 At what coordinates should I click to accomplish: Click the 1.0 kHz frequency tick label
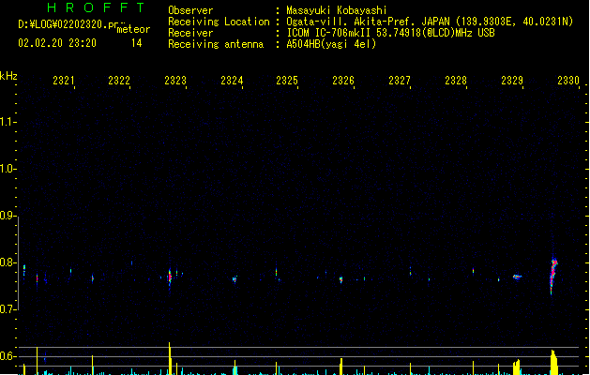(8, 168)
